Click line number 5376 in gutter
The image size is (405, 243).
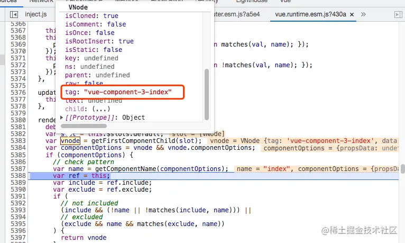(x=18, y=93)
